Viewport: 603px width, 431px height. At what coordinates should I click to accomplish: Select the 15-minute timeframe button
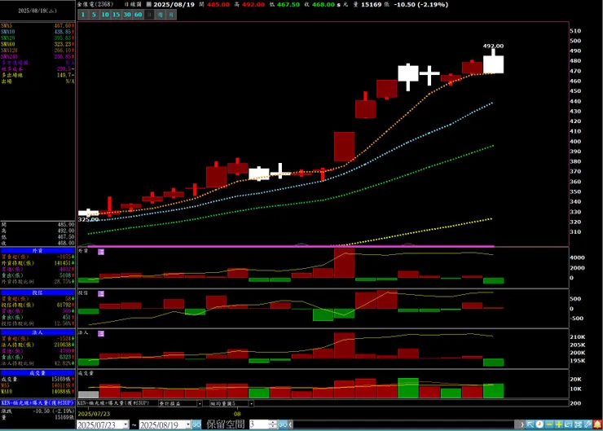117,15
